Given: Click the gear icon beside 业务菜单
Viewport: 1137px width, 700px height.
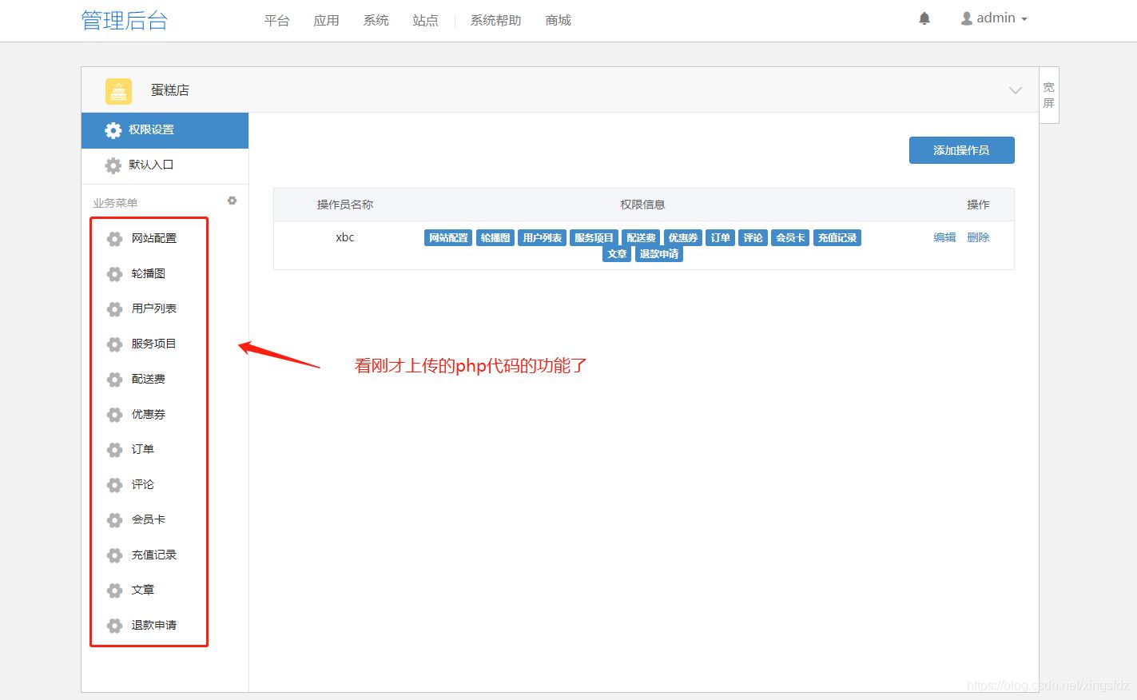Looking at the screenshot, I should click(x=232, y=201).
